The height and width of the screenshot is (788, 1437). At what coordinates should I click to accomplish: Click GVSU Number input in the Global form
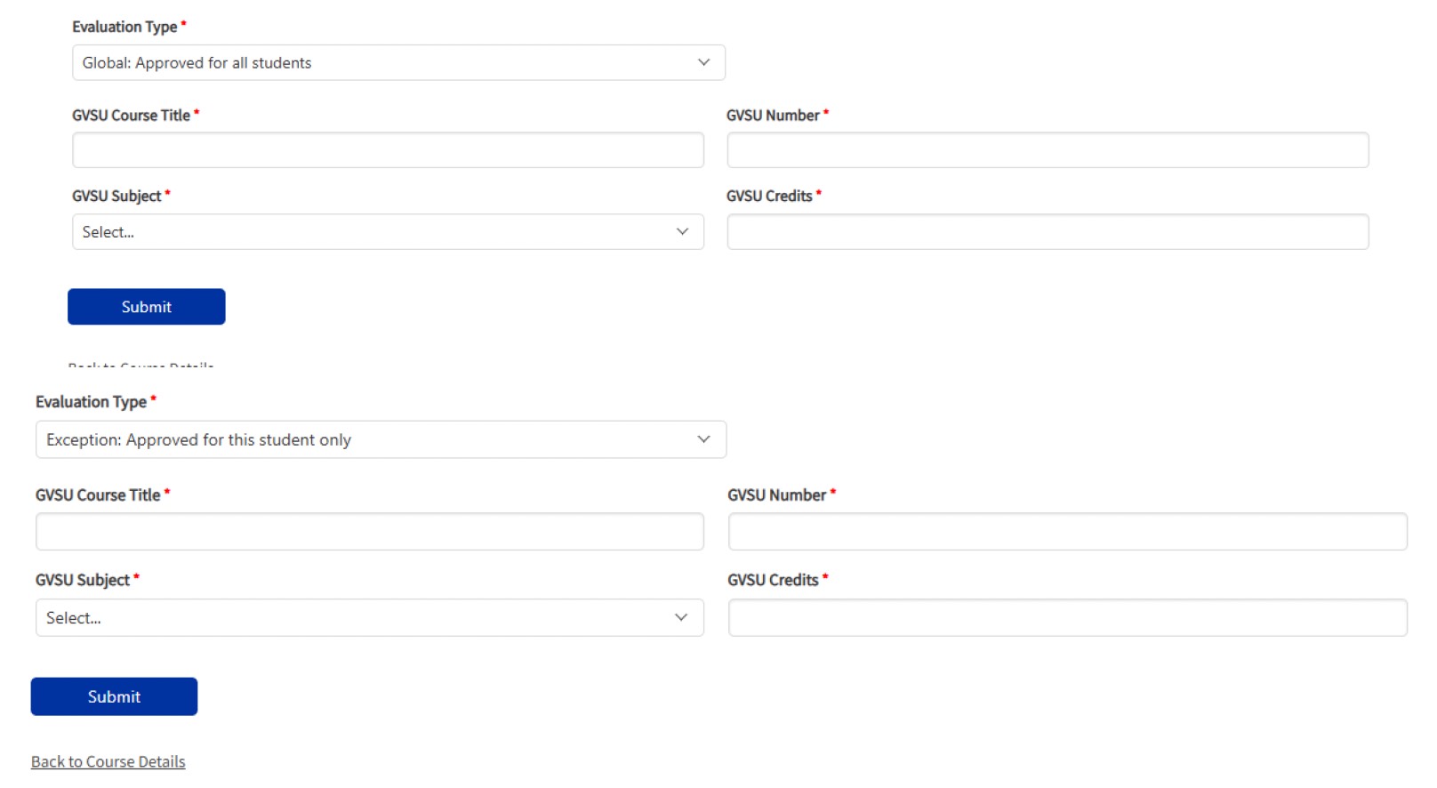click(x=1047, y=150)
